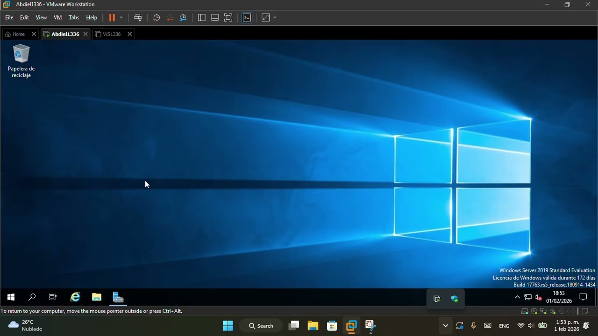Viewport: 598px width, 336px height.
Task: Open the VM menu
Action: pyautogui.click(x=58, y=18)
